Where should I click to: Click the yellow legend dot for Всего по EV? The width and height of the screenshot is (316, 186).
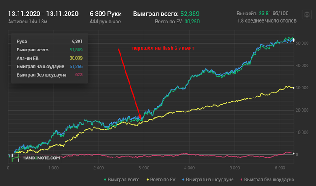pyautogui.click(x=148, y=179)
